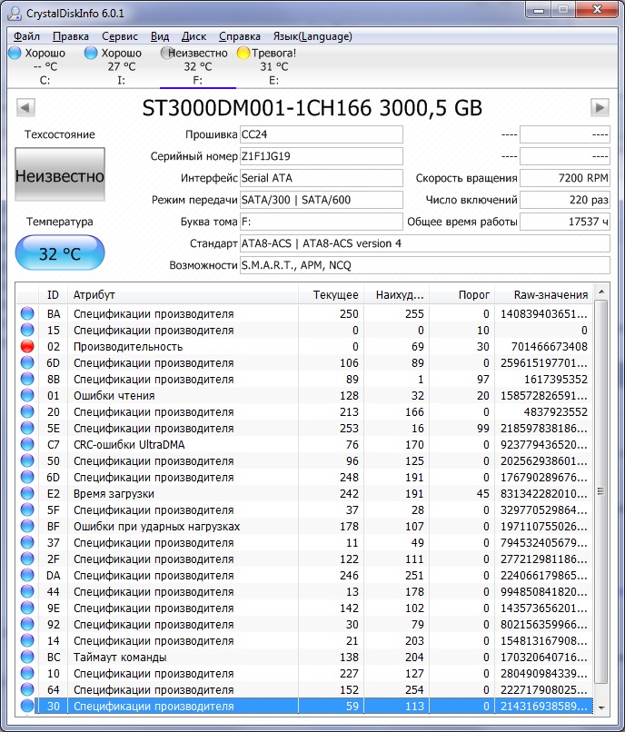Click the blue status icon of attribute BF
Image resolution: width=625 pixels, height=732 pixels.
[x=27, y=526]
